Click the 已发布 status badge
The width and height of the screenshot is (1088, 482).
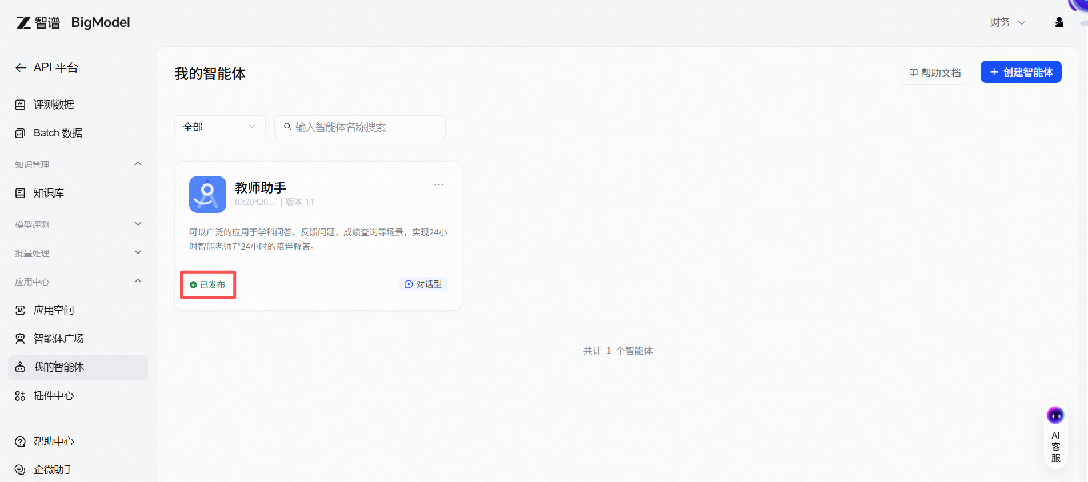pos(208,284)
